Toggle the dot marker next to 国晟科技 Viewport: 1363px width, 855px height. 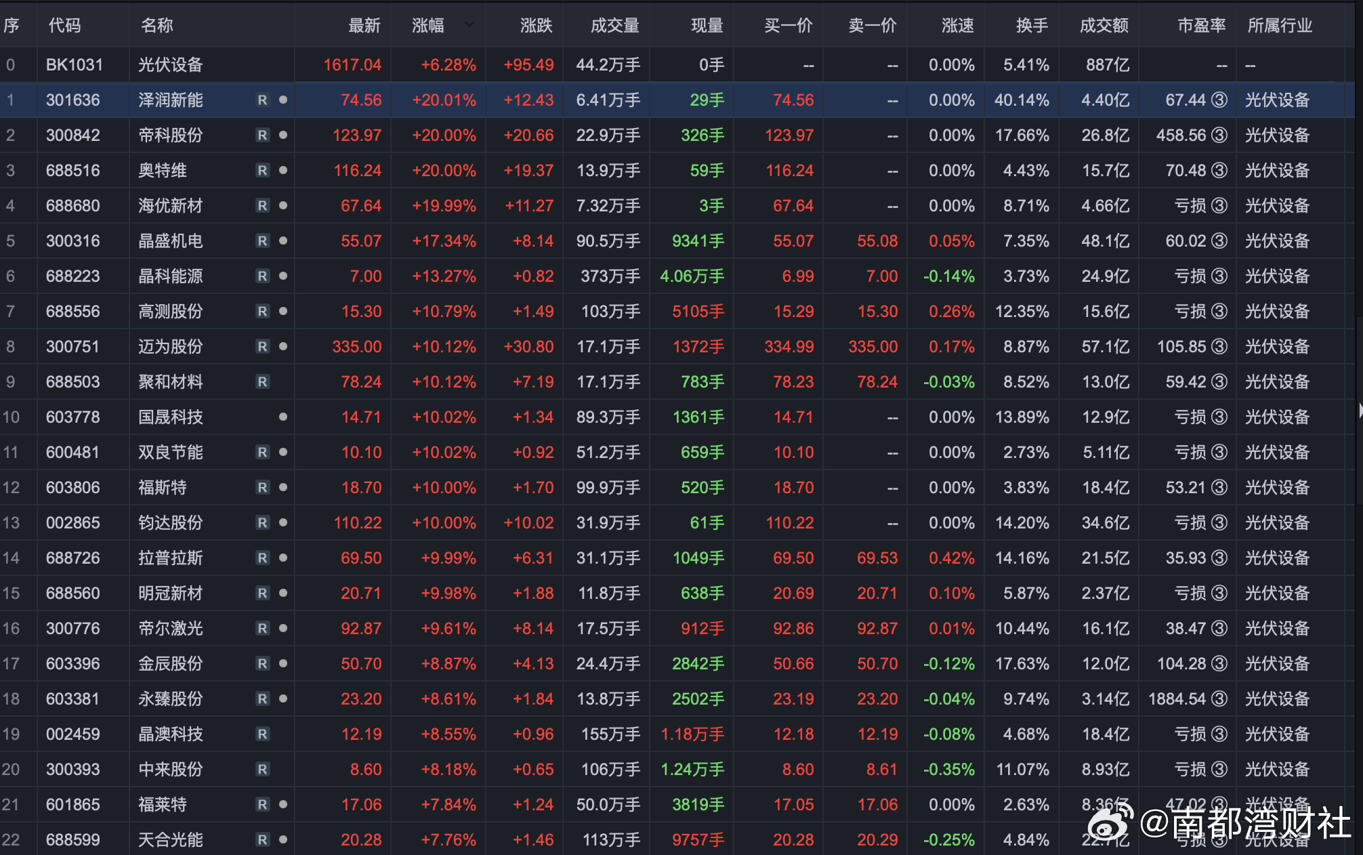(283, 417)
